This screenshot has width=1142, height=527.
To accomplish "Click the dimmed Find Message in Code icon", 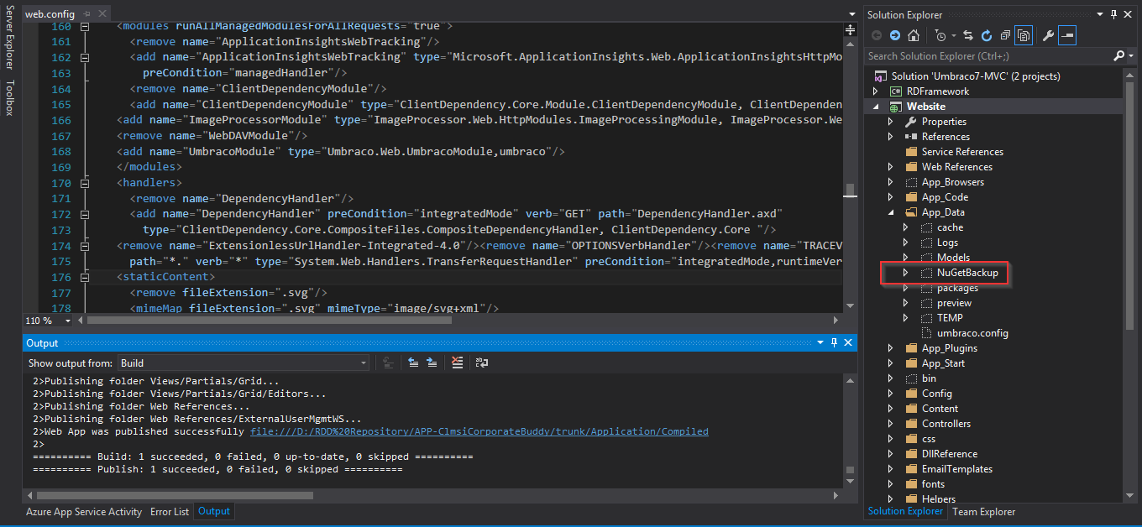I will point(388,363).
